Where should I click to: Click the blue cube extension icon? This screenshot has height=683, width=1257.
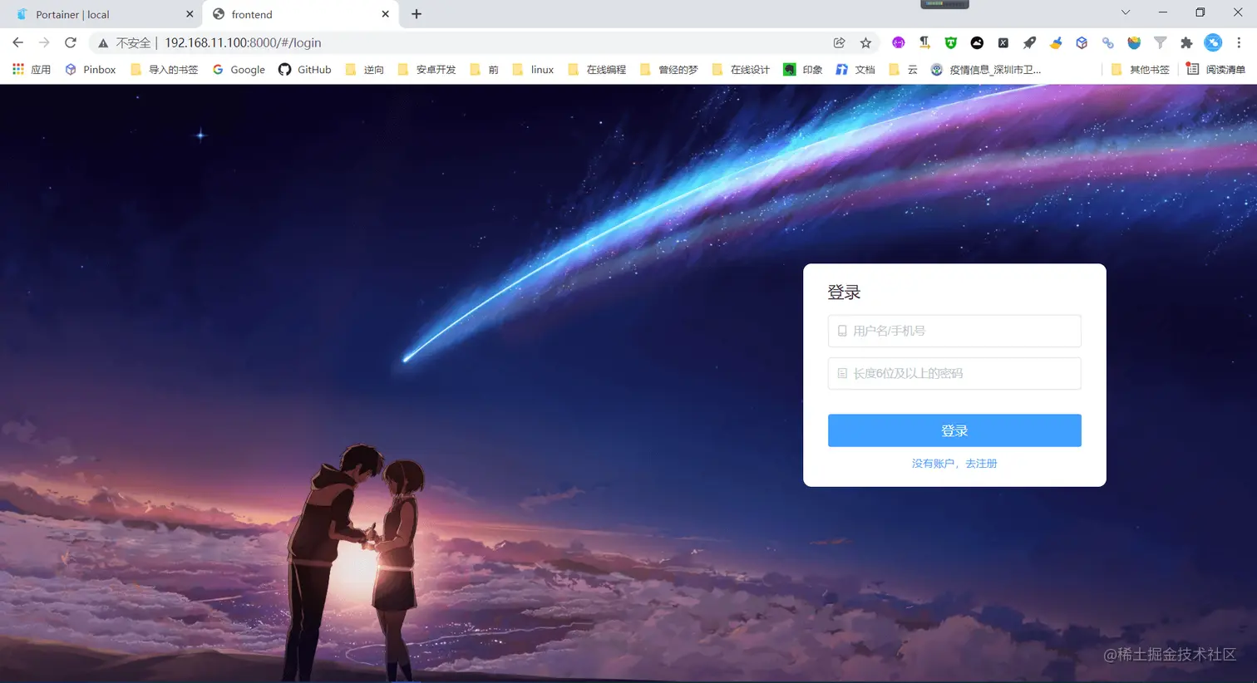tap(1082, 42)
